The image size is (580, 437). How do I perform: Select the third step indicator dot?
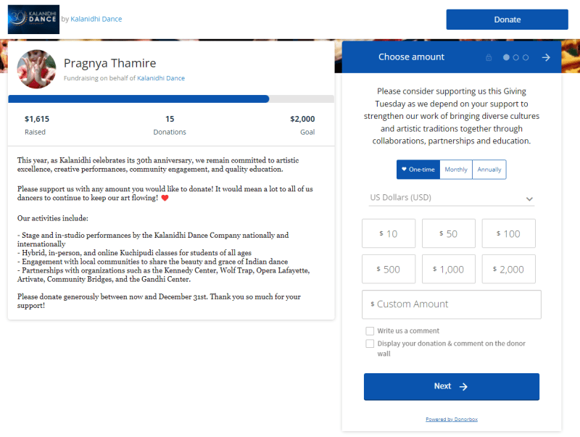coord(526,57)
